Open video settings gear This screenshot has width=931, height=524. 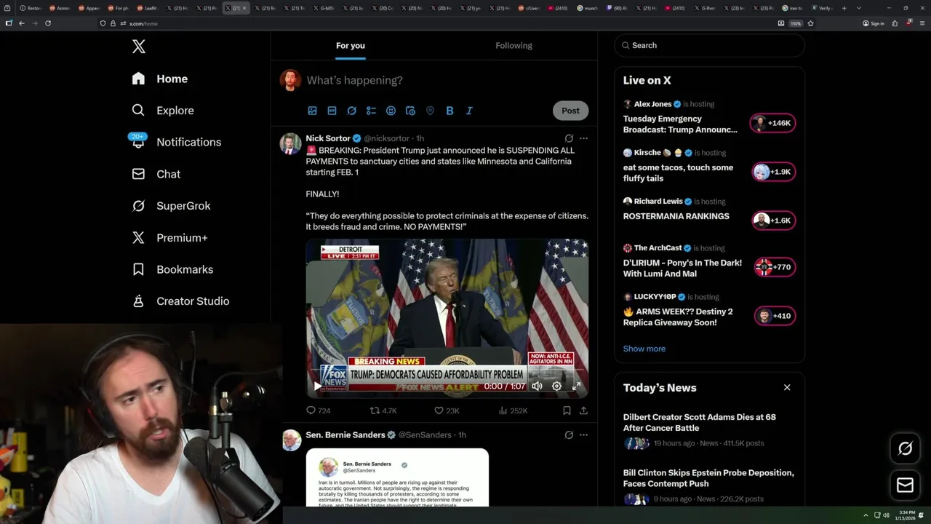click(556, 386)
